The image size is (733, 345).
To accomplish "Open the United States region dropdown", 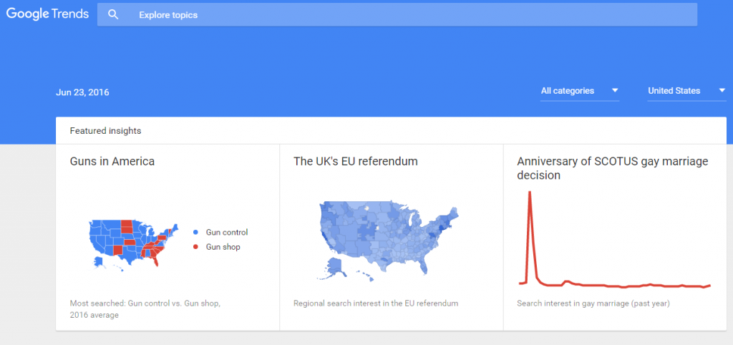I will coord(674,91).
